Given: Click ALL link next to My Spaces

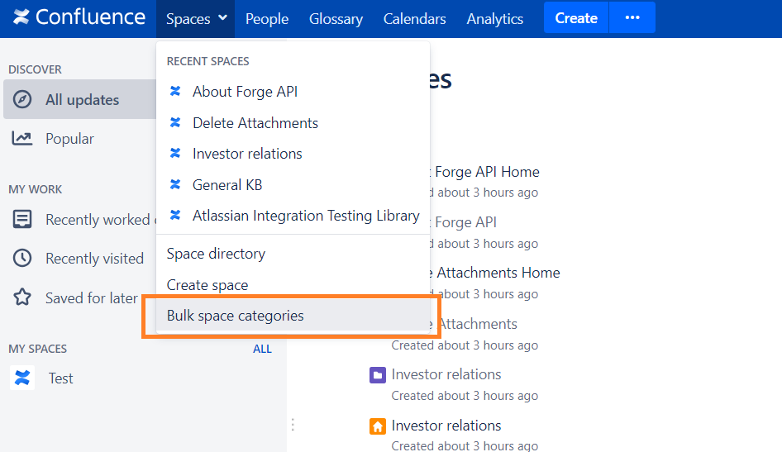Looking at the screenshot, I should coord(262,349).
